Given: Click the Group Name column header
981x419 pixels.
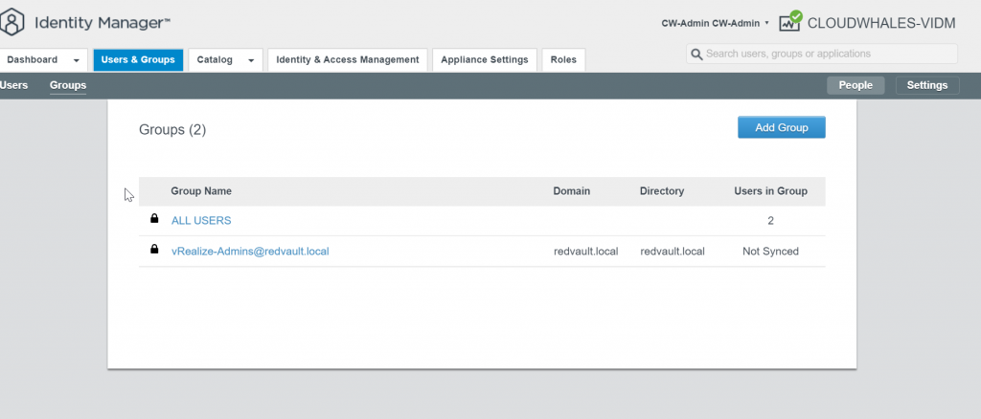Looking at the screenshot, I should point(201,191).
